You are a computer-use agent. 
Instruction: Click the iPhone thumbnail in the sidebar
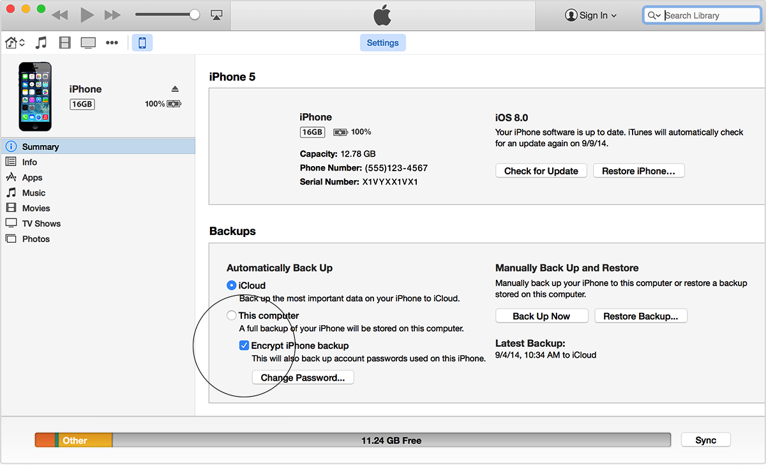click(x=34, y=96)
